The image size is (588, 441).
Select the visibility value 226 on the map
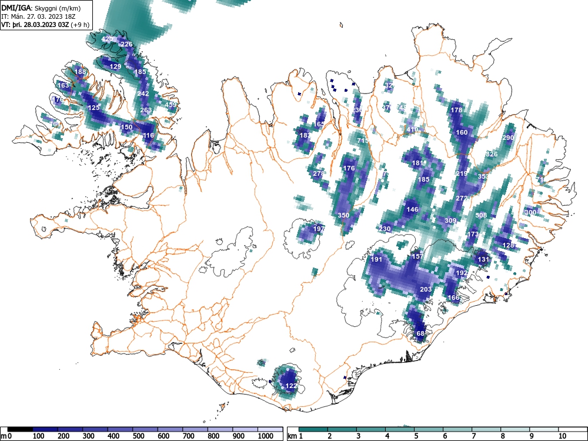tap(126, 44)
